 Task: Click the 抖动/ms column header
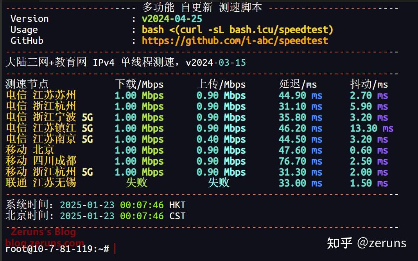(x=369, y=84)
